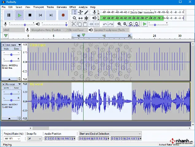The width and height of the screenshot is (195, 147).
Task: Open the Transport menu
Action: [38, 7]
